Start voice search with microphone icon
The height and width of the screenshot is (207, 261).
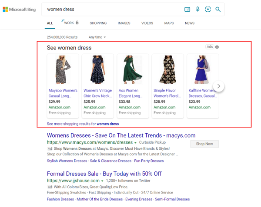click(x=197, y=9)
